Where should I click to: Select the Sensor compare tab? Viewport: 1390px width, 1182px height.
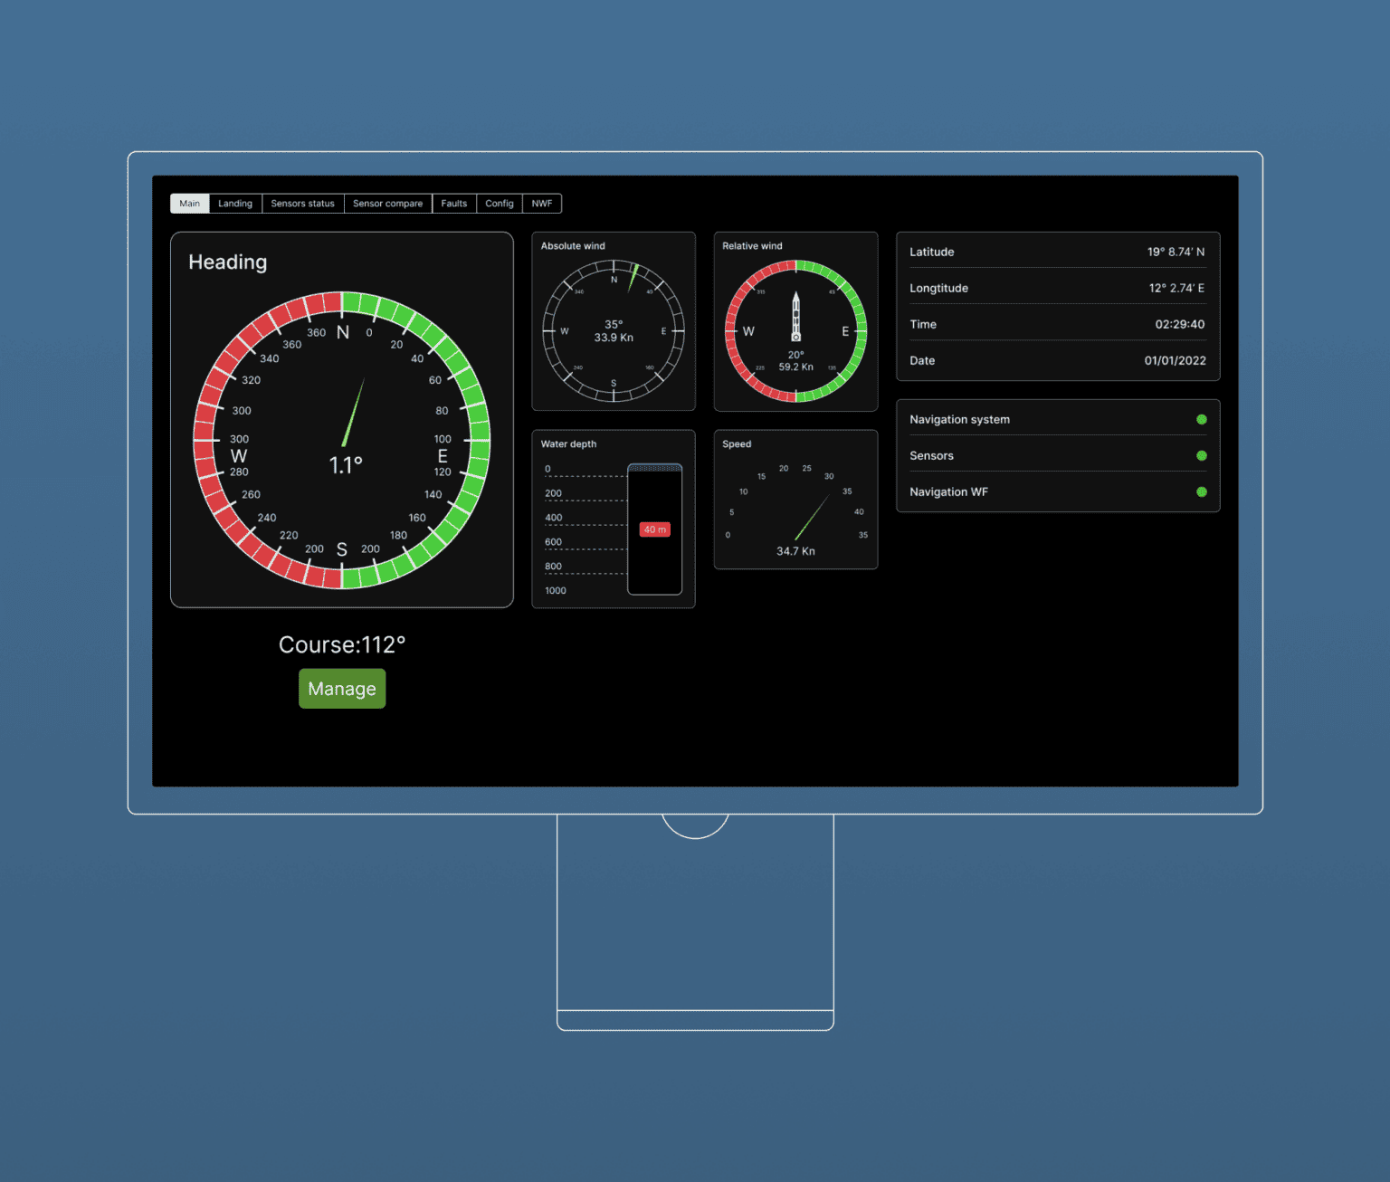(x=387, y=204)
